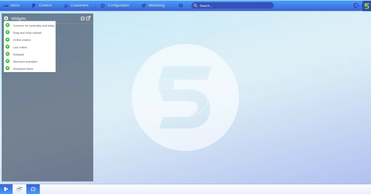
Task: Open the Configuration menu
Action: pyautogui.click(x=115, y=5)
